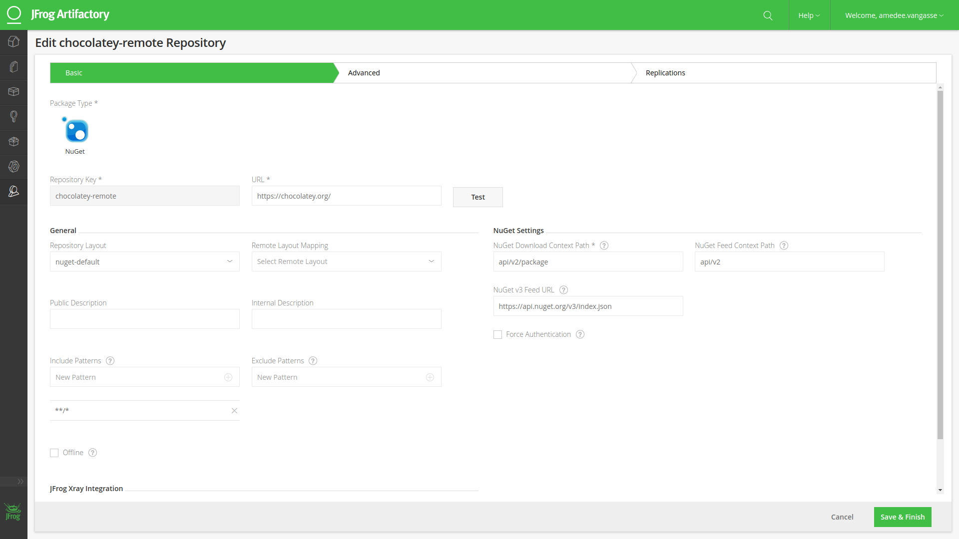Viewport: 959px width, 539px height.
Task: Add the new include pattern plus icon
Action: coord(228,377)
